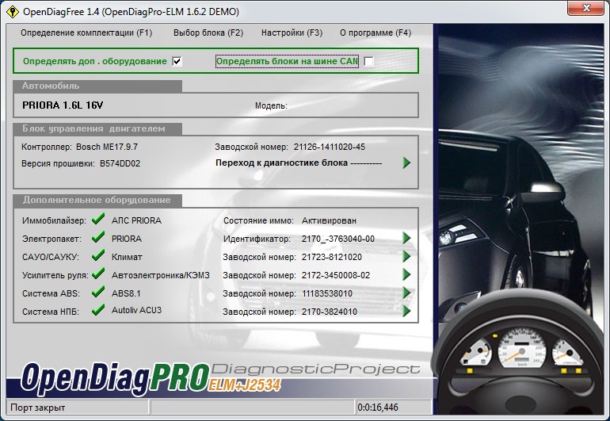Open Усилитель руля block with green arrow
Viewport: 610px width, 421px height.
(x=406, y=274)
